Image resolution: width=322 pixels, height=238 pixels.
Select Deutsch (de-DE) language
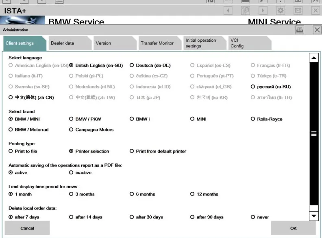[x=150, y=65]
